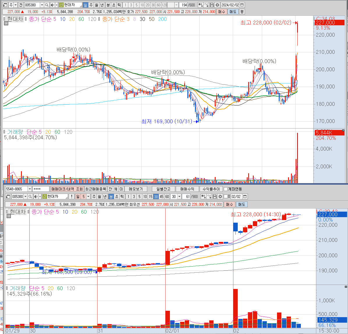This screenshot has height=334, width=348.
Task: Click the search magnifier icon in the upper chart toolbar
Action: click(47, 5)
